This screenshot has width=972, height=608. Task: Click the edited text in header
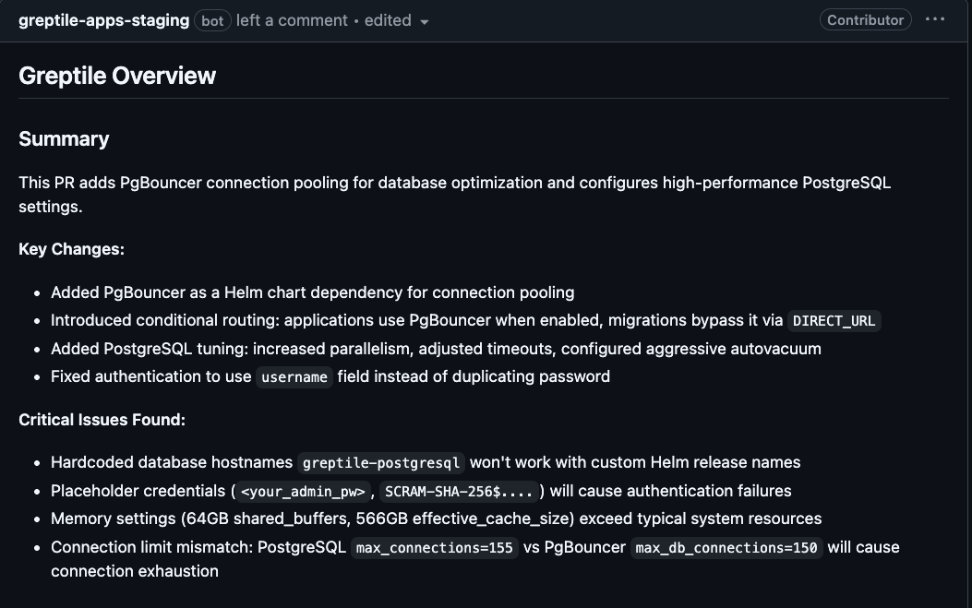coord(388,20)
